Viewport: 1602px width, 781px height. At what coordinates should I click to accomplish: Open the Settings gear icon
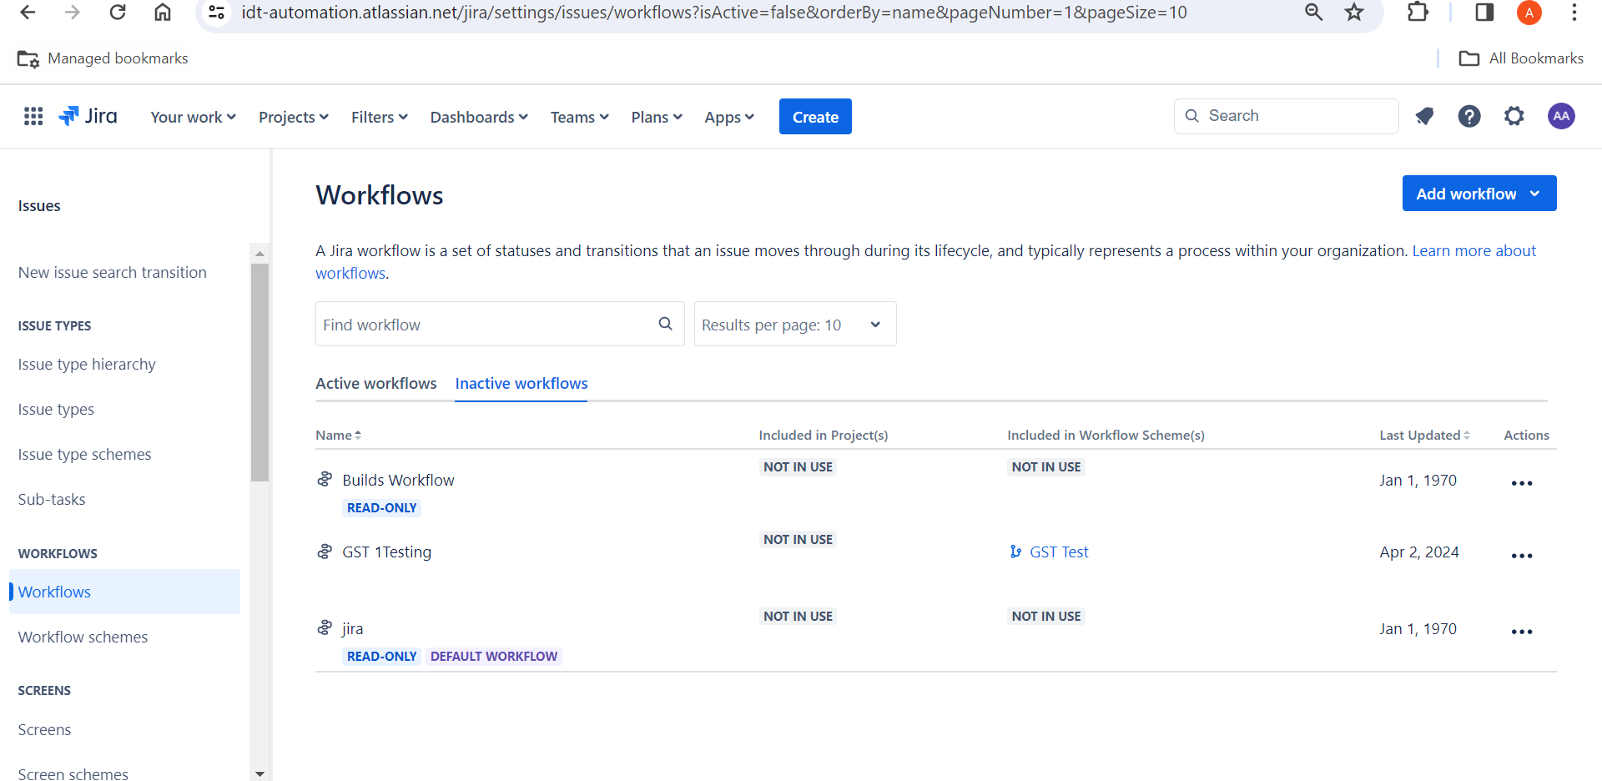1514,116
